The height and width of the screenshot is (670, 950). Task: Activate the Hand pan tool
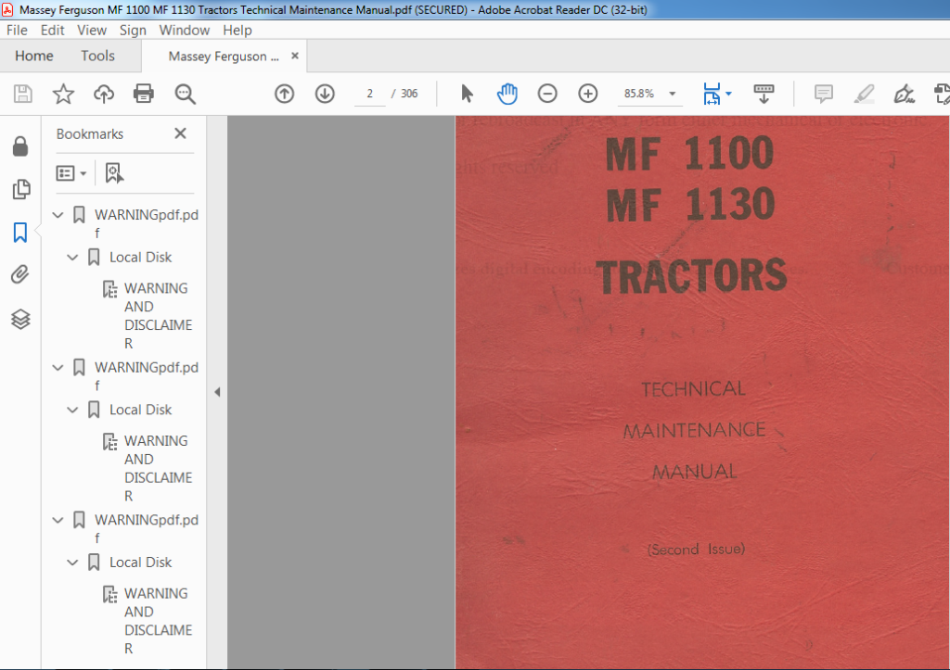coord(507,94)
